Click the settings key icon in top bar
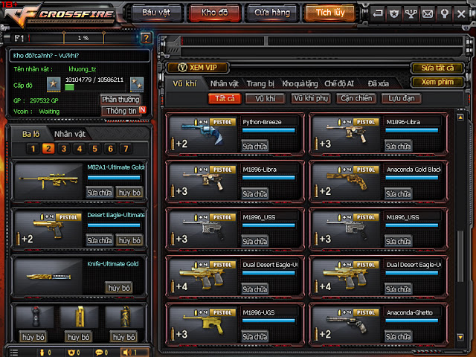 click(x=445, y=13)
